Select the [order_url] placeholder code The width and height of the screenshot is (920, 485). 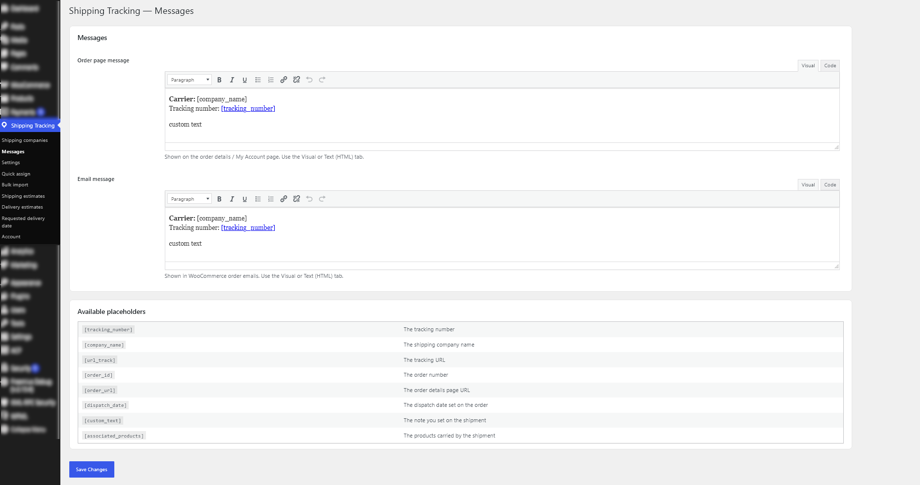pos(100,391)
